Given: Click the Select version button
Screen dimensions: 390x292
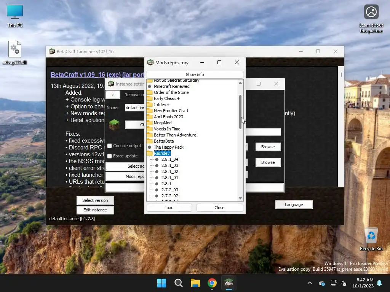Looking at the screenshot, I should 95,200.
